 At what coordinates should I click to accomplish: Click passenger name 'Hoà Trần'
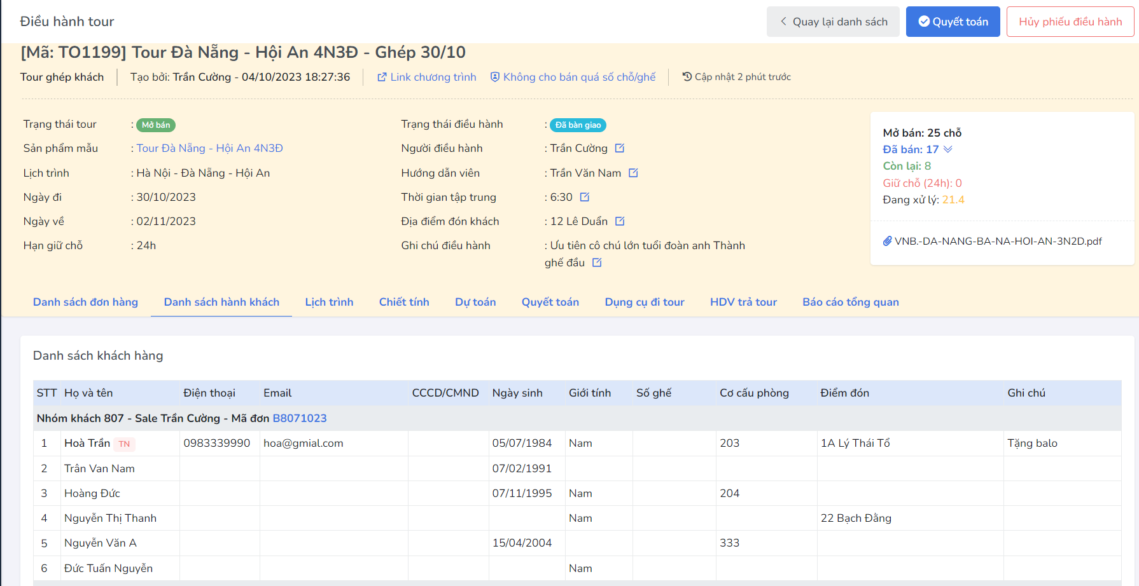[87, 443]
